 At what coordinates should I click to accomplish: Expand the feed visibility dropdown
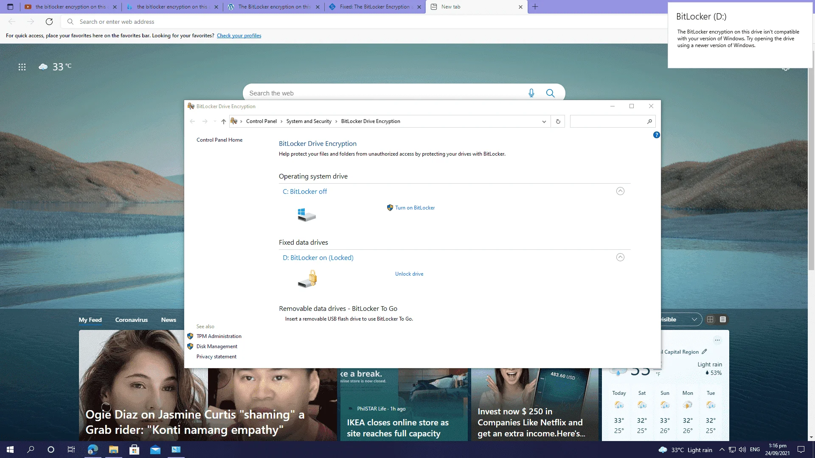694,319
